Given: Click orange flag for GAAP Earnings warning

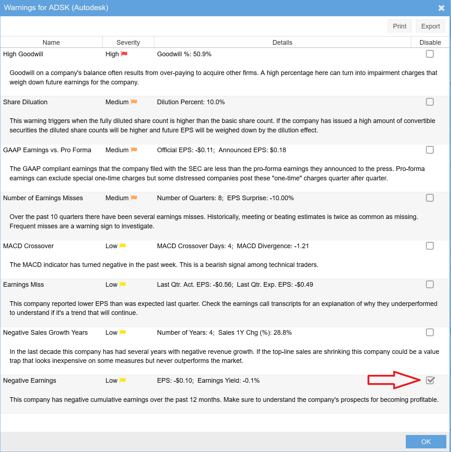Looking at the screenshot, I should (x=134, y=150).
